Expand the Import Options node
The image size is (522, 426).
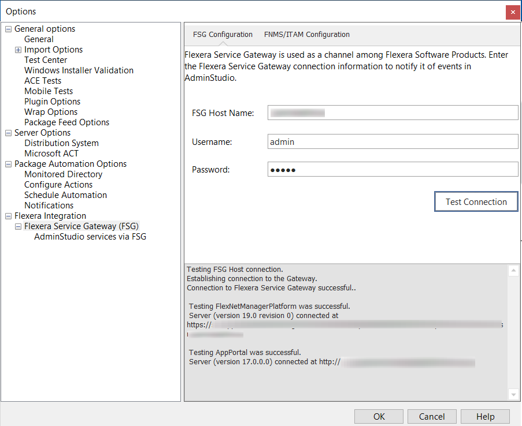pos(18,50)
